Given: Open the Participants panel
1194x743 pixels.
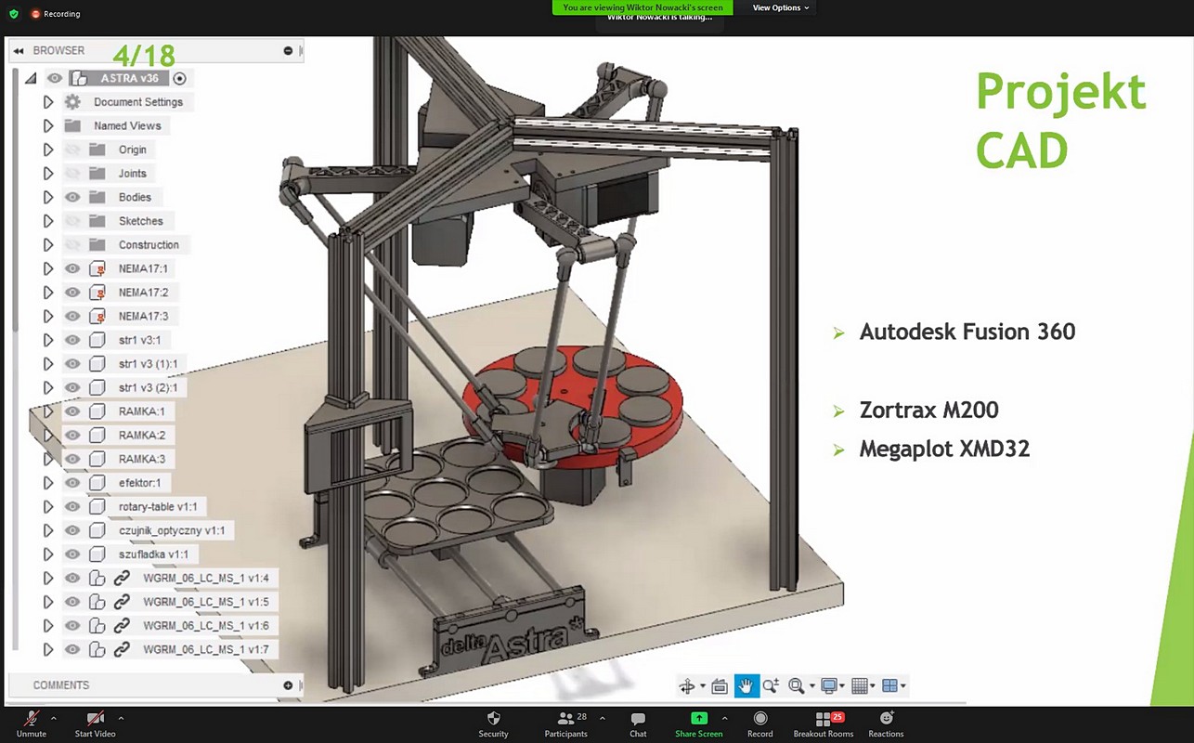Looking at the screenshot, I should pyautogui.click(x=565, y=723).
